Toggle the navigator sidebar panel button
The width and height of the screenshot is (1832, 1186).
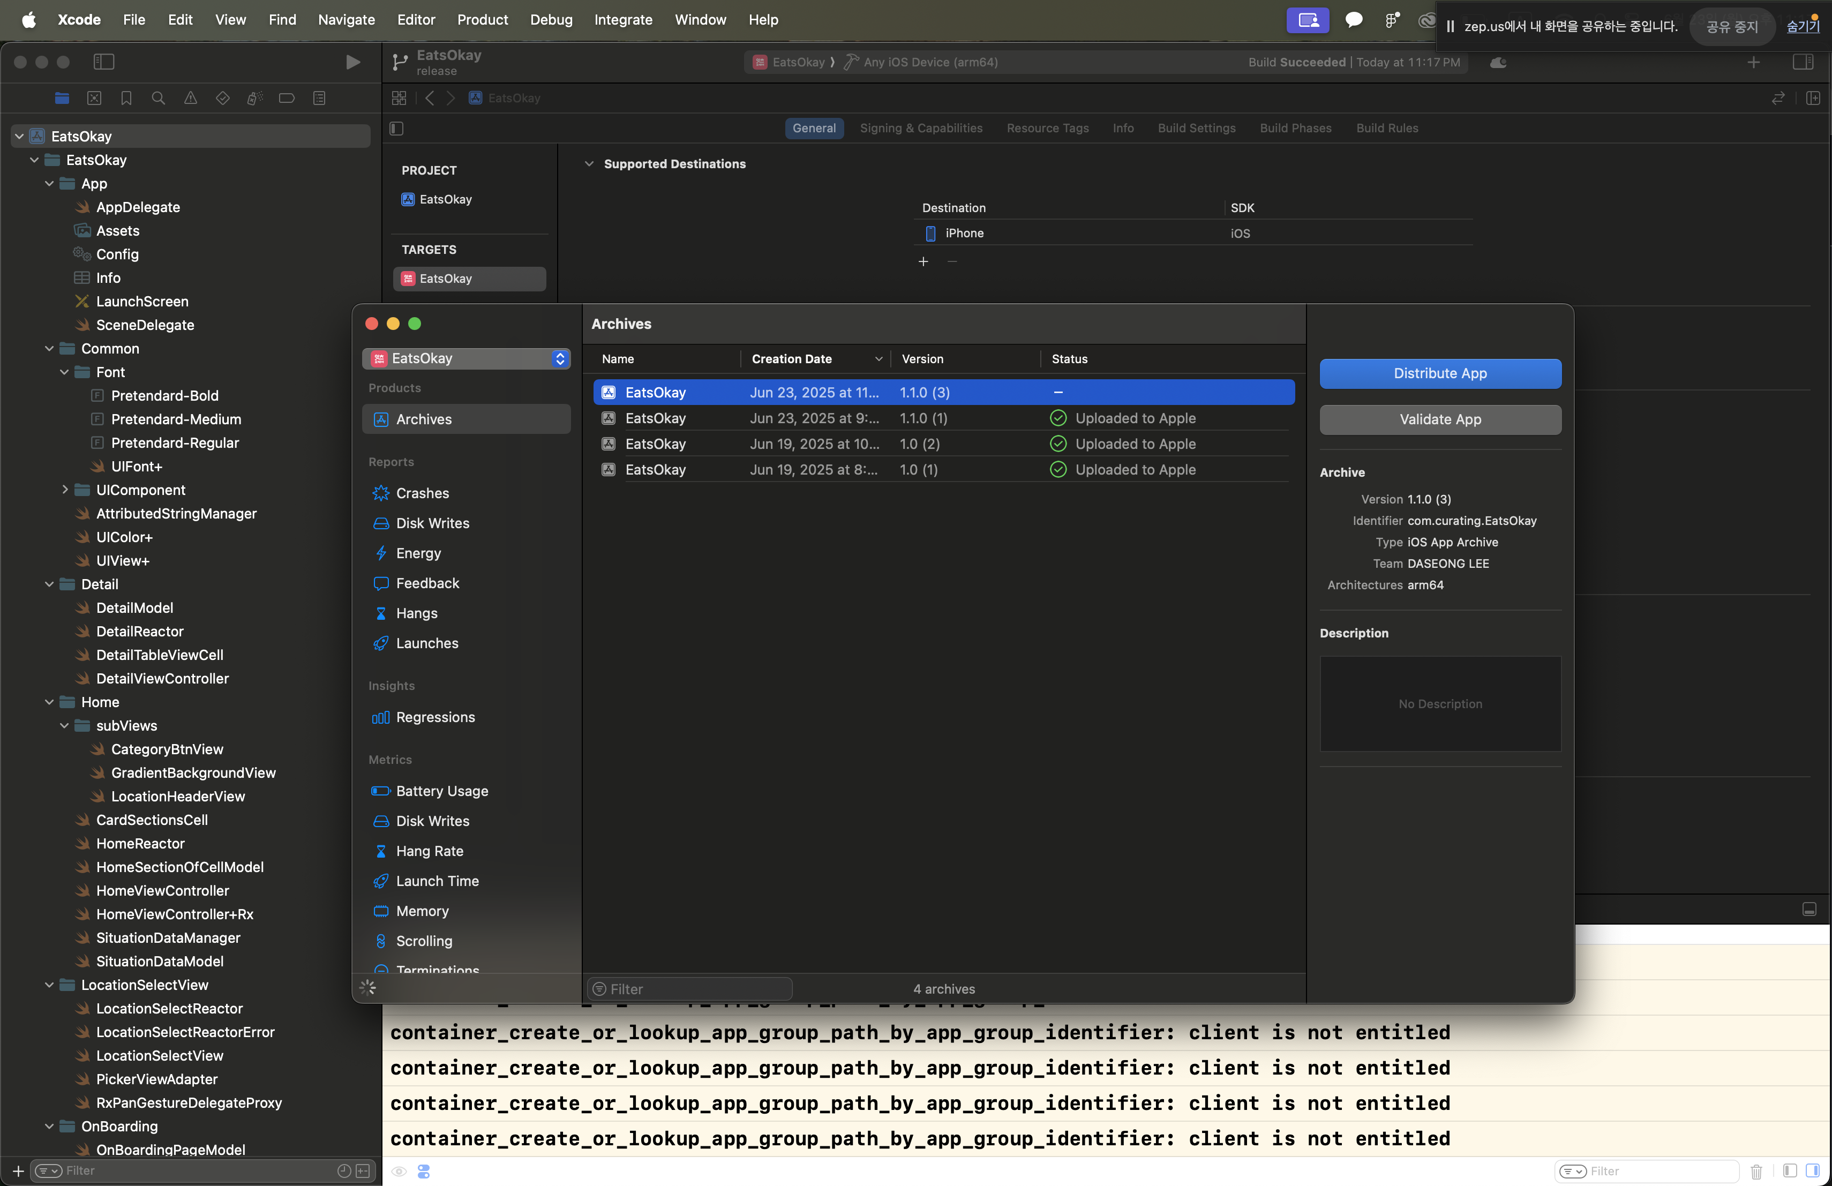tap(104, 62)
